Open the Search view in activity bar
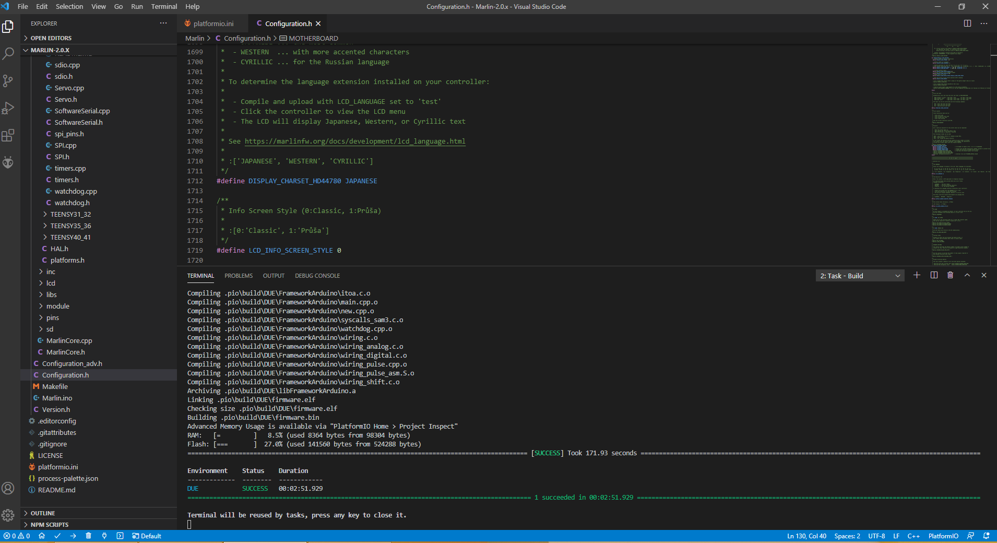997x543 pixels. 8,54
